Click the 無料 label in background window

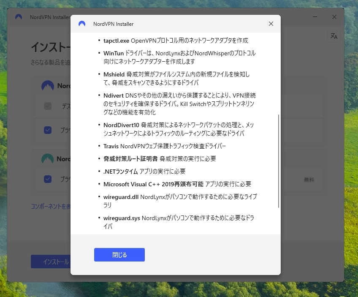click(309, 180)
